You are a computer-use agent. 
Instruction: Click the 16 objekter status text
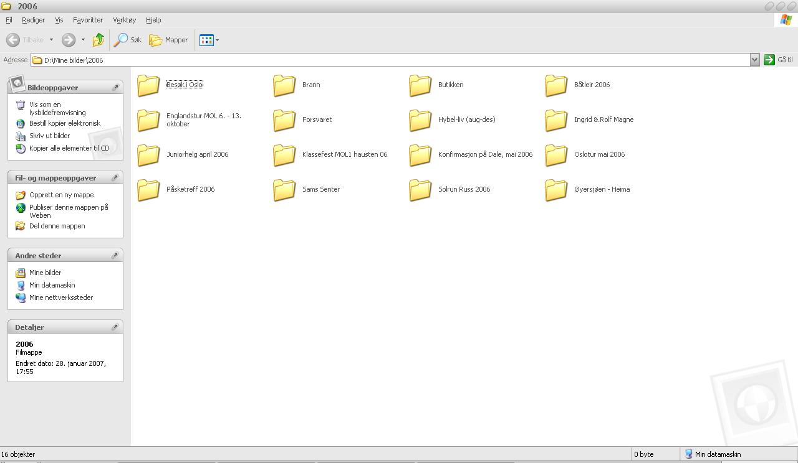(x=18, y=454)
